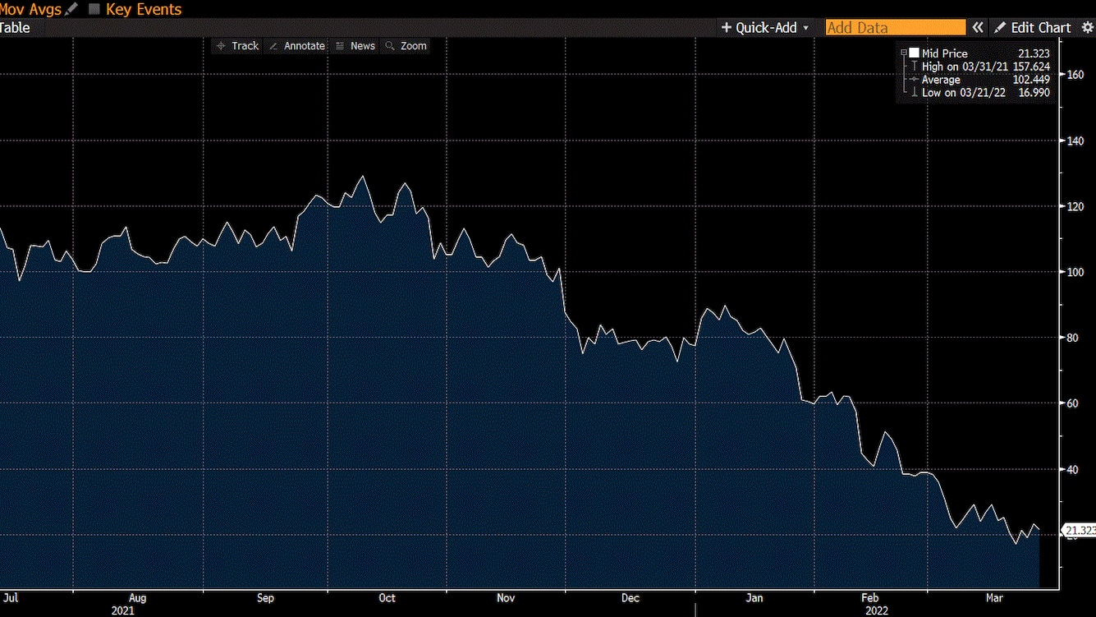Click the 21.323 last price marker
This screenshot has height=617, width=1096.
pyautogui.click(x=1079, y=531)
